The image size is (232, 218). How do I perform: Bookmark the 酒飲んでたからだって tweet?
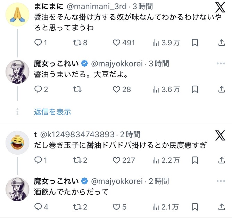[195, 207]
